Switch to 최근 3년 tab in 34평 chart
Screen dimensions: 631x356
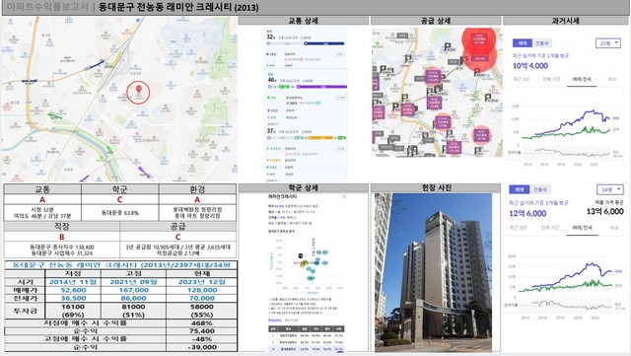click(518, 228)
